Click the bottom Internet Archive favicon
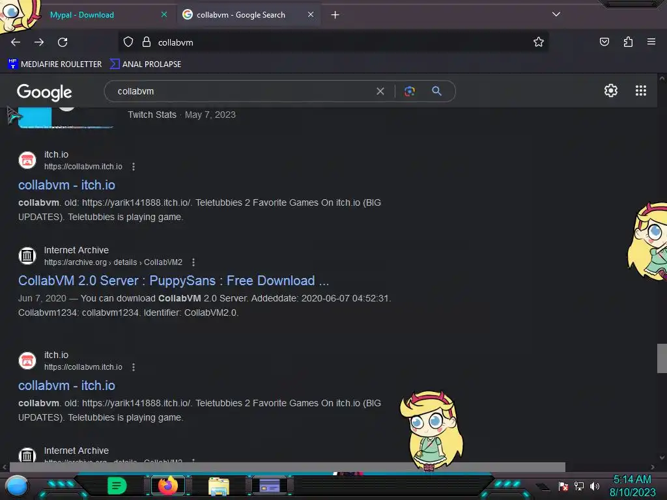667x500 pixels. click(x=27, y=455)
